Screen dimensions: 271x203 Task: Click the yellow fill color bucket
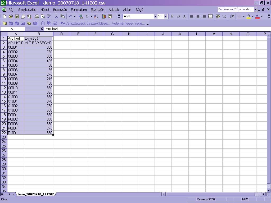pyautogui.click(x=248, y=16)
